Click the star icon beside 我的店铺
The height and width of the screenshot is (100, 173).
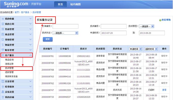pyautogui.click(x=3, y=97)
